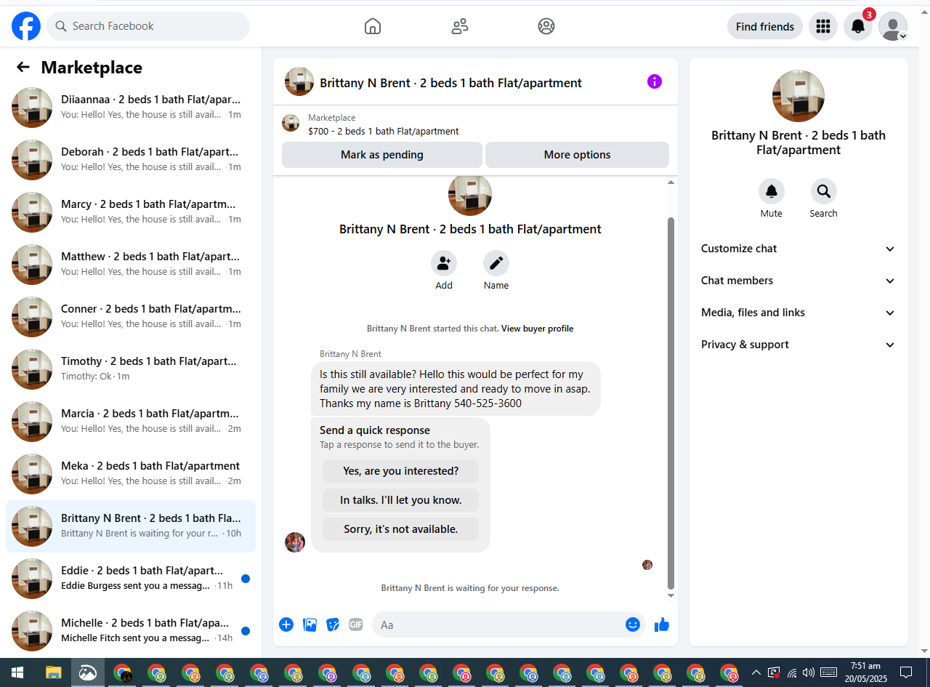Open Matthew conversation
This screenshot has height=687, width=930.
[131, 265]
